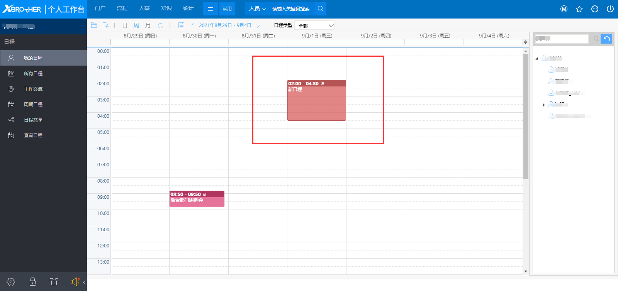Click the settings gear in sidebar footer
The width and height of the screenshot is (618, 291).
point(11,282)
